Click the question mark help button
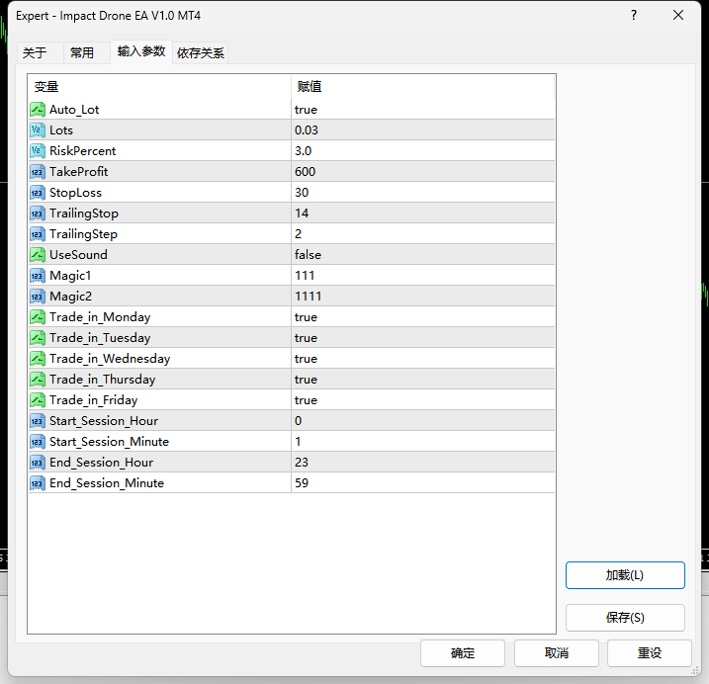This screenshot has width=709, height=684. click(x=634, y=16)
